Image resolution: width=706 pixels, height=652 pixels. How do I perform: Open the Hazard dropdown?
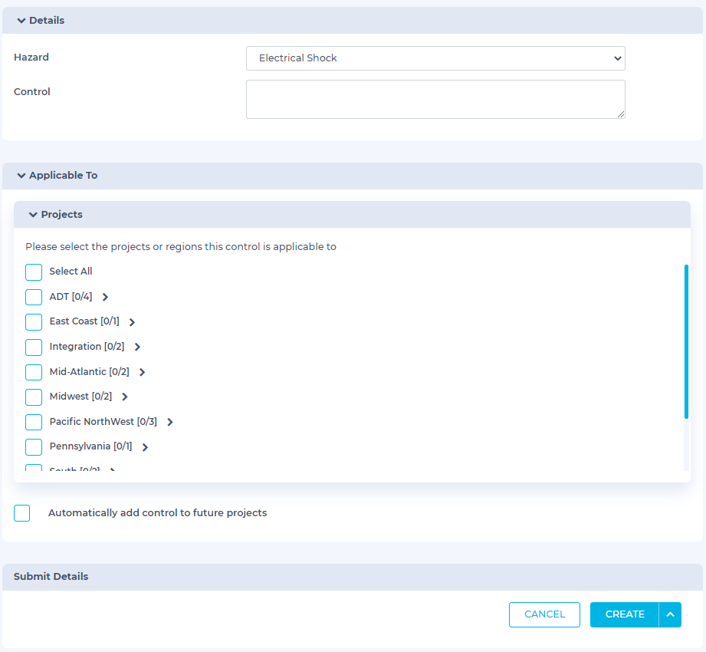[x=435, y=58]
